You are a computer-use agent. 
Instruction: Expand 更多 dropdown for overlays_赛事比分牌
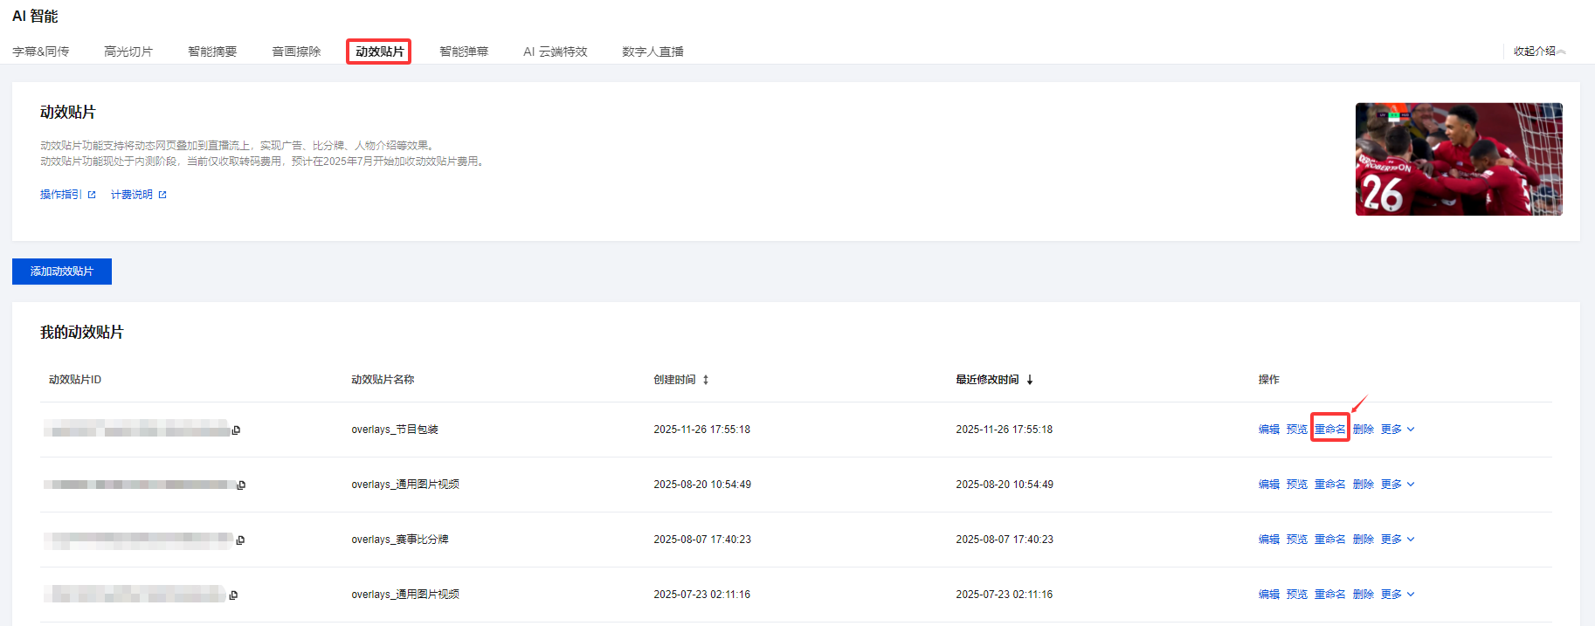click(x=1398, y=540)
